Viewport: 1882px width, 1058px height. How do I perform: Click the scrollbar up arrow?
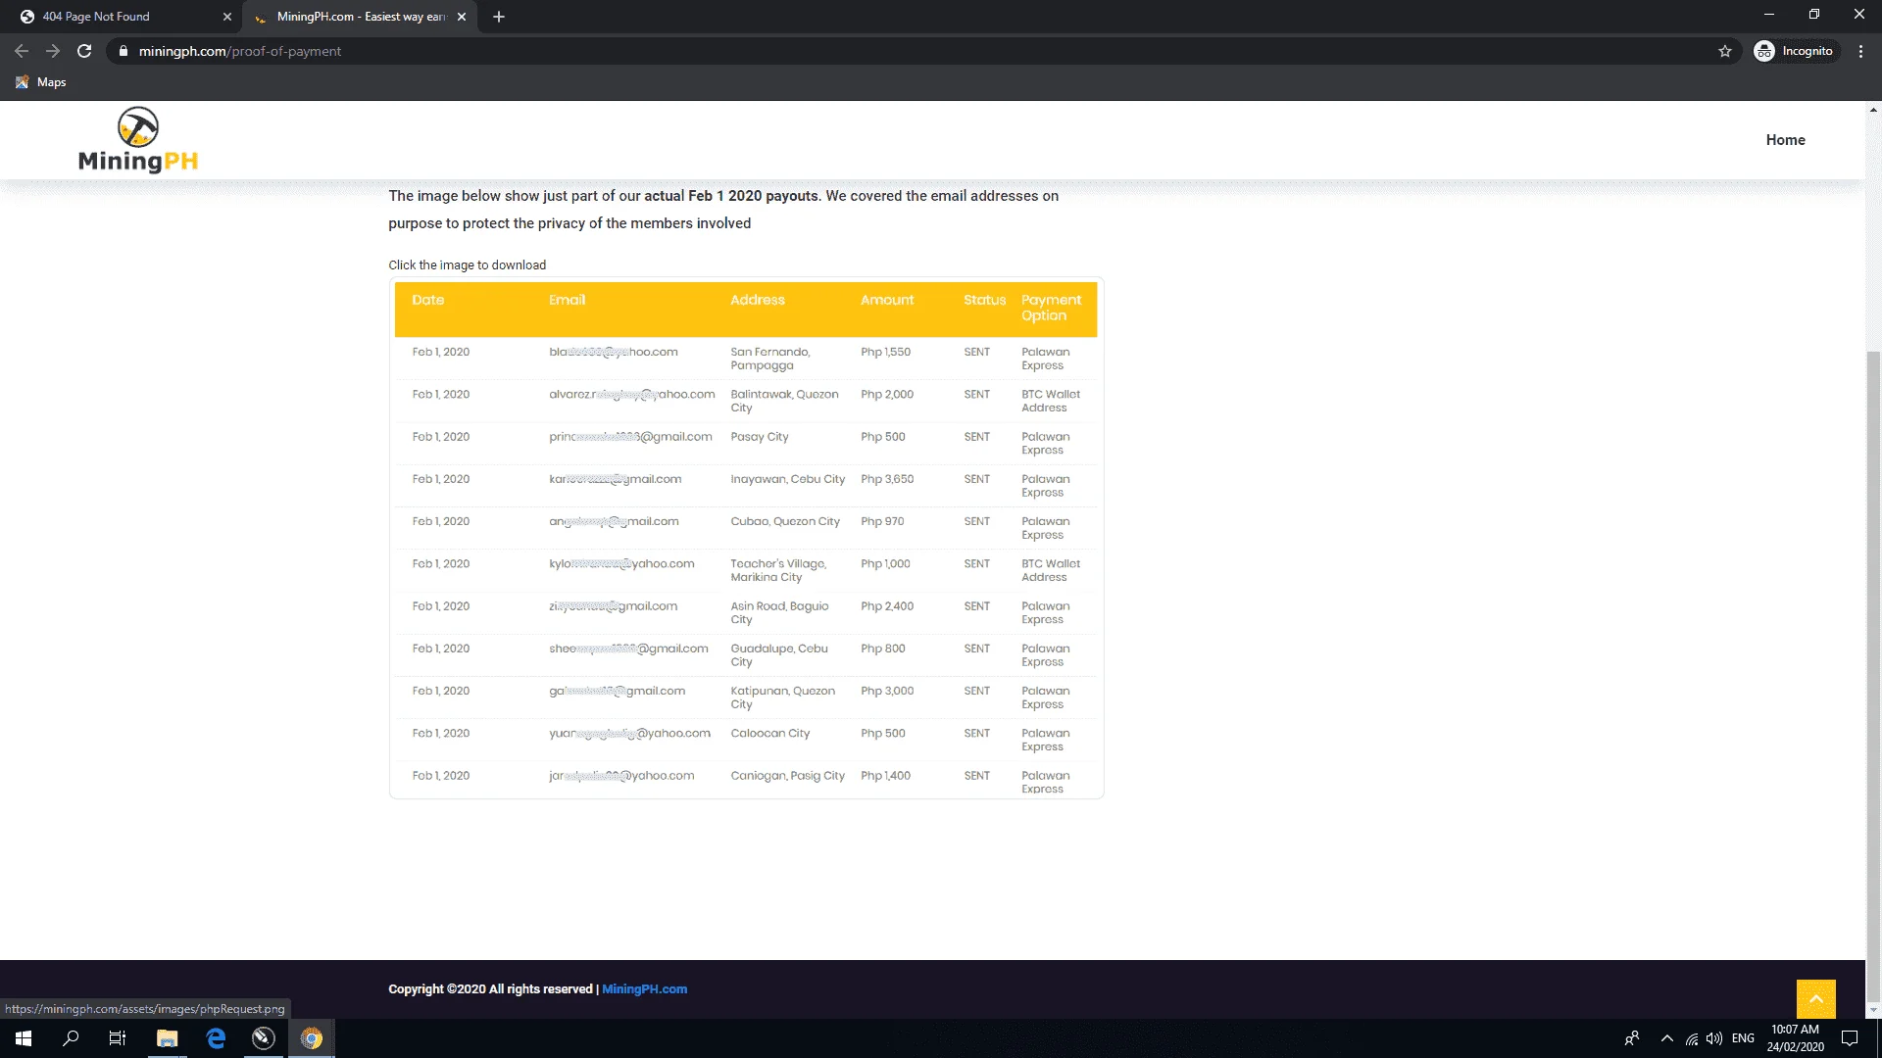pyautogui.click(x=1873, y=109)
